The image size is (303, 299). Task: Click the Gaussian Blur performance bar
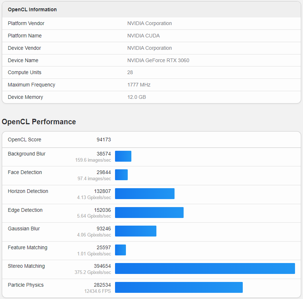click(x=136, y=231)
